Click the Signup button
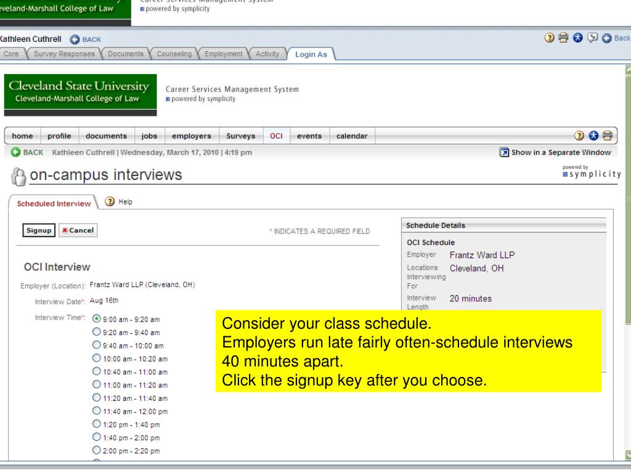This screenshot has width=631, height=473. (39, 230)
